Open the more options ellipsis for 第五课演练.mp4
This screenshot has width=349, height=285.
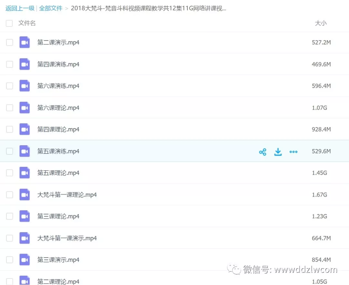[x=293, y=152]
